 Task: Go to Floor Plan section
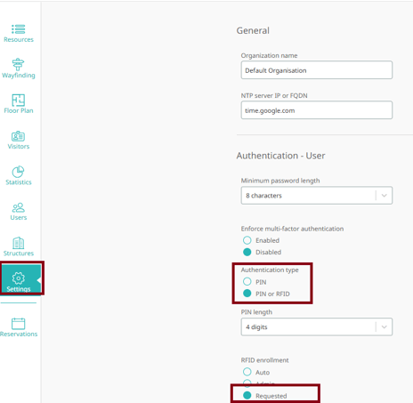click(19, 104)
